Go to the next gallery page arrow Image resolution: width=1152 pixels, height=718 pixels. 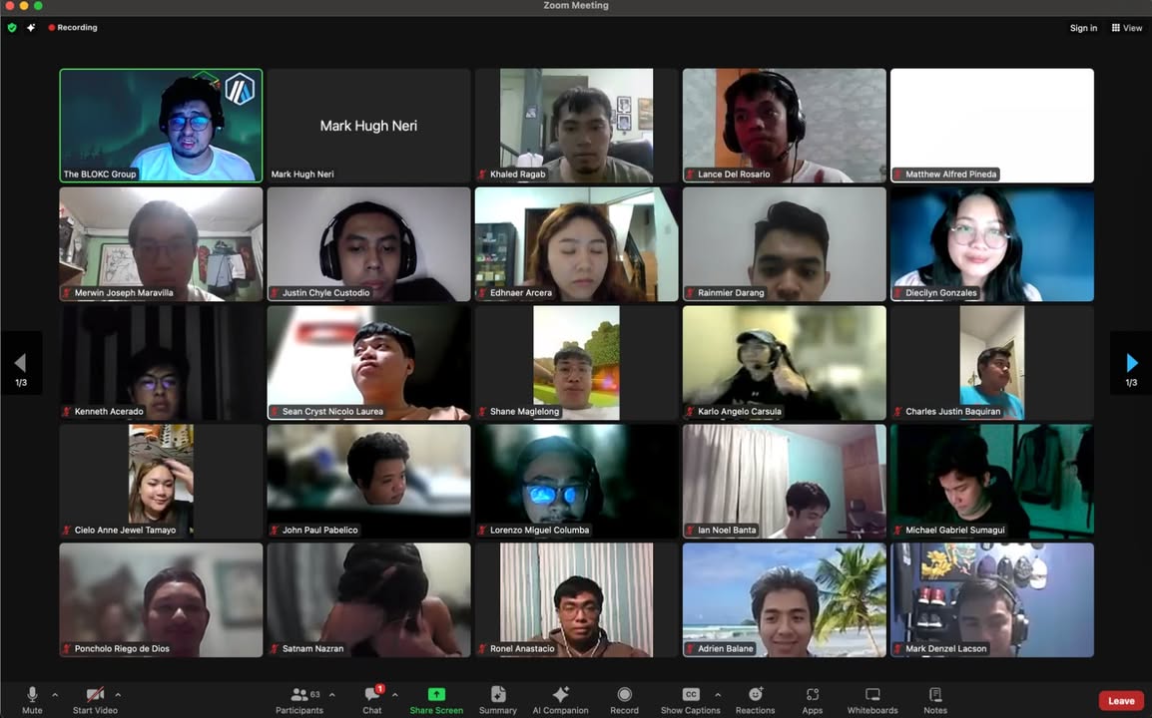point(1131,363)
